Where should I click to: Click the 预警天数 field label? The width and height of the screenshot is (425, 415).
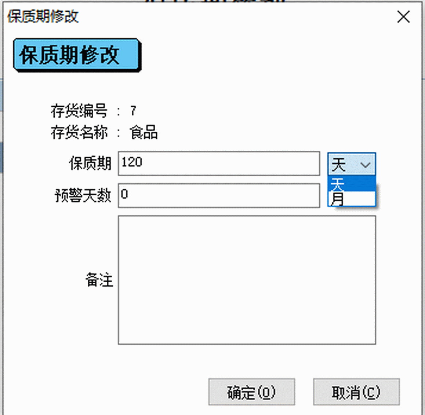(x=83, y=195)
